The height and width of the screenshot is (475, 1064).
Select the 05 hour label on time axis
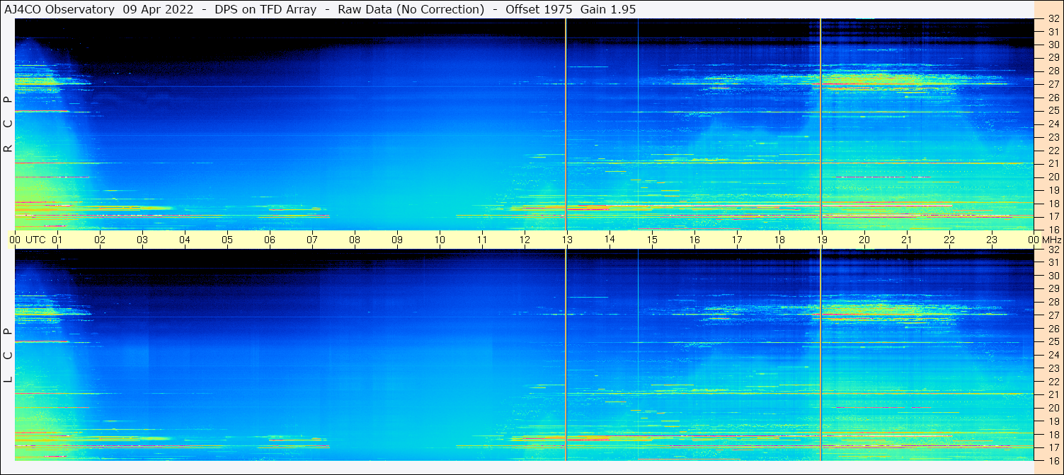(227, 240)
